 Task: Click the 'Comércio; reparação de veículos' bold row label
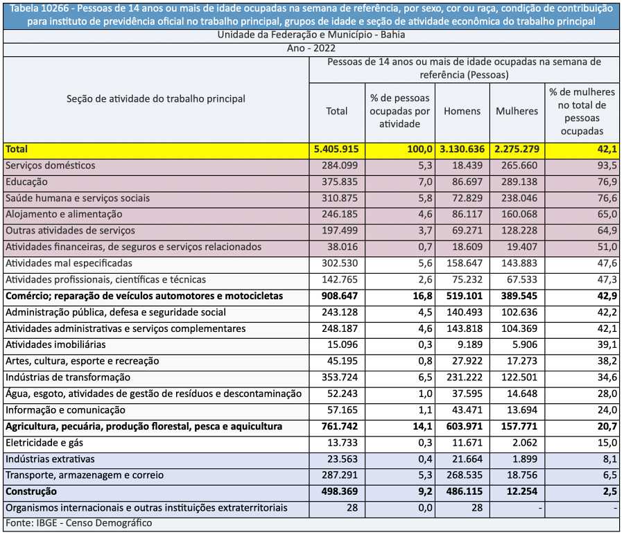pyautogui.click(x=144, y=296)
